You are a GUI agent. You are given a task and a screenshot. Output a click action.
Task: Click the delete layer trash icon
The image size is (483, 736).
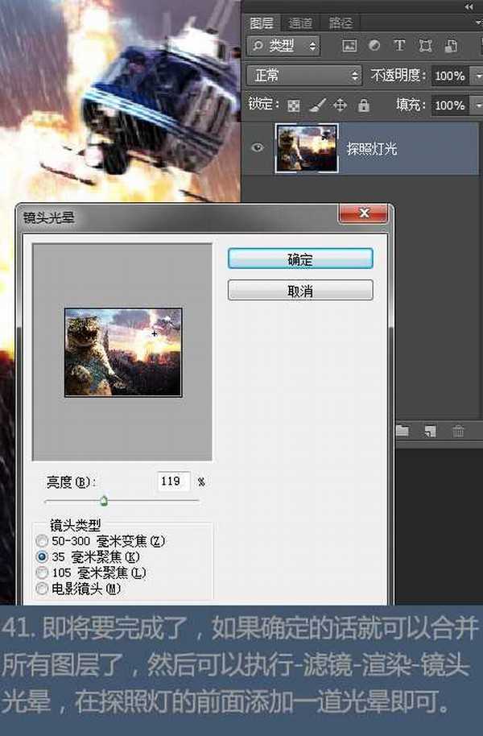[x=458, y=432]
